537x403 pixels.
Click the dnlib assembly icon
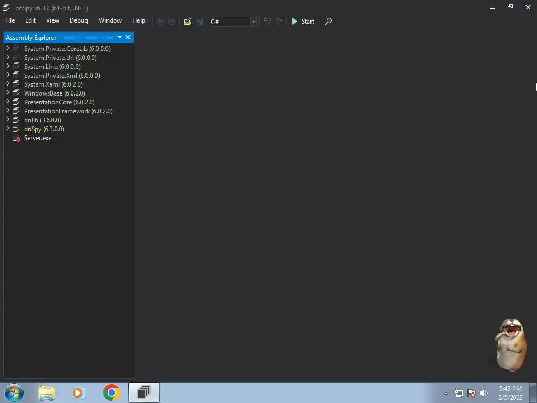pyautogui.click(x=16, y=120)
